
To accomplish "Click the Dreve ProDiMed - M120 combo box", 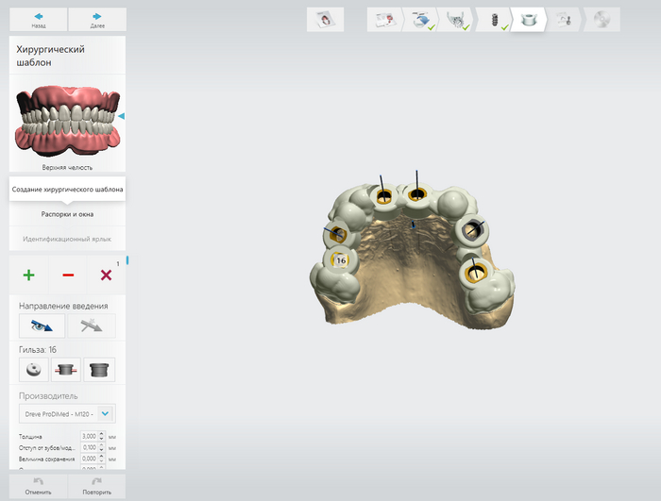I will 67,414.
